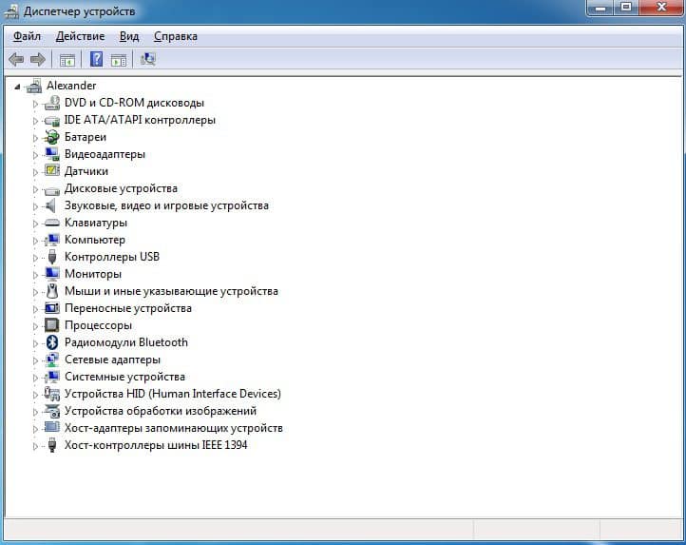Click the Back arrow in the toolbar
This screenshot has height=545, width=686.
16,59
